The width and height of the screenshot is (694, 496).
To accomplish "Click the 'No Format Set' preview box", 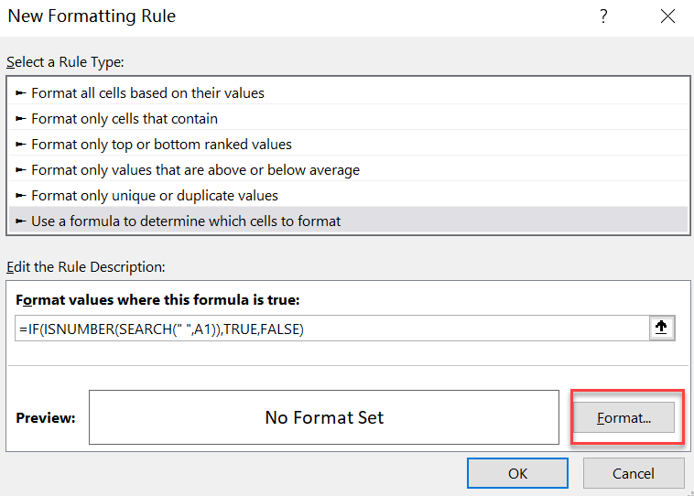I will tap(324, 417).
